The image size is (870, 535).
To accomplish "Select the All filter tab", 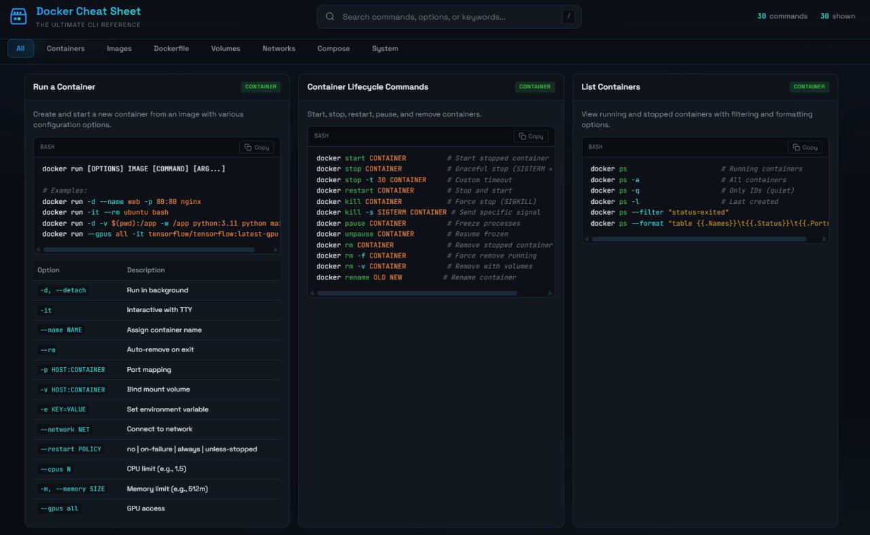I will pos(20,49).
